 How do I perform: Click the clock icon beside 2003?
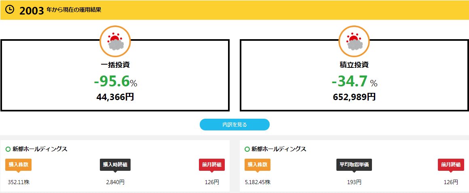tap(10, 10)
